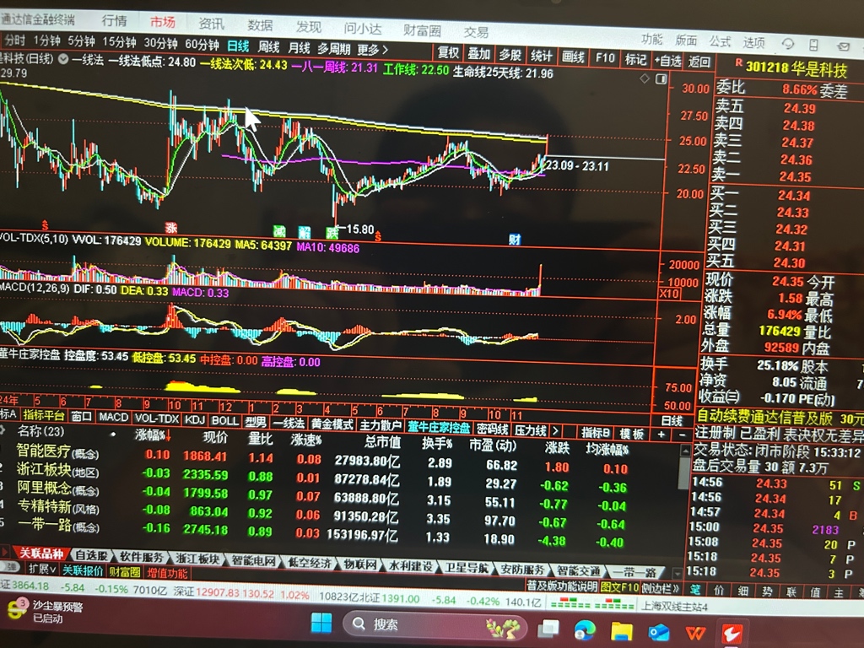Click the 返回 back button

[699, 62]
